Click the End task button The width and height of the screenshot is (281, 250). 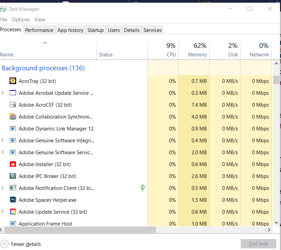click(x=258, y=244)
